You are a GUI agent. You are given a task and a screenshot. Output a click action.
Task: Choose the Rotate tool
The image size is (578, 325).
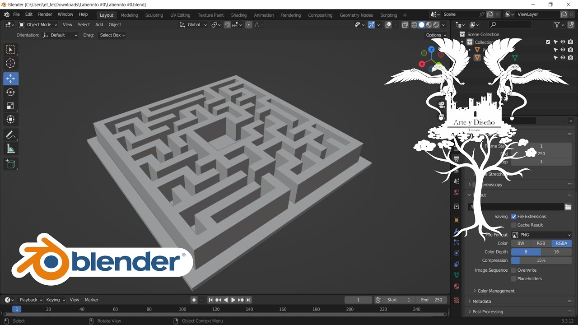pyautogui.click(x=10, y=92)
